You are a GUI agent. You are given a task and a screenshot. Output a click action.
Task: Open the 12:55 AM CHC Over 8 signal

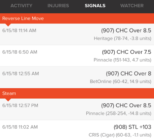pyautogui.click(x=77, y=77)
